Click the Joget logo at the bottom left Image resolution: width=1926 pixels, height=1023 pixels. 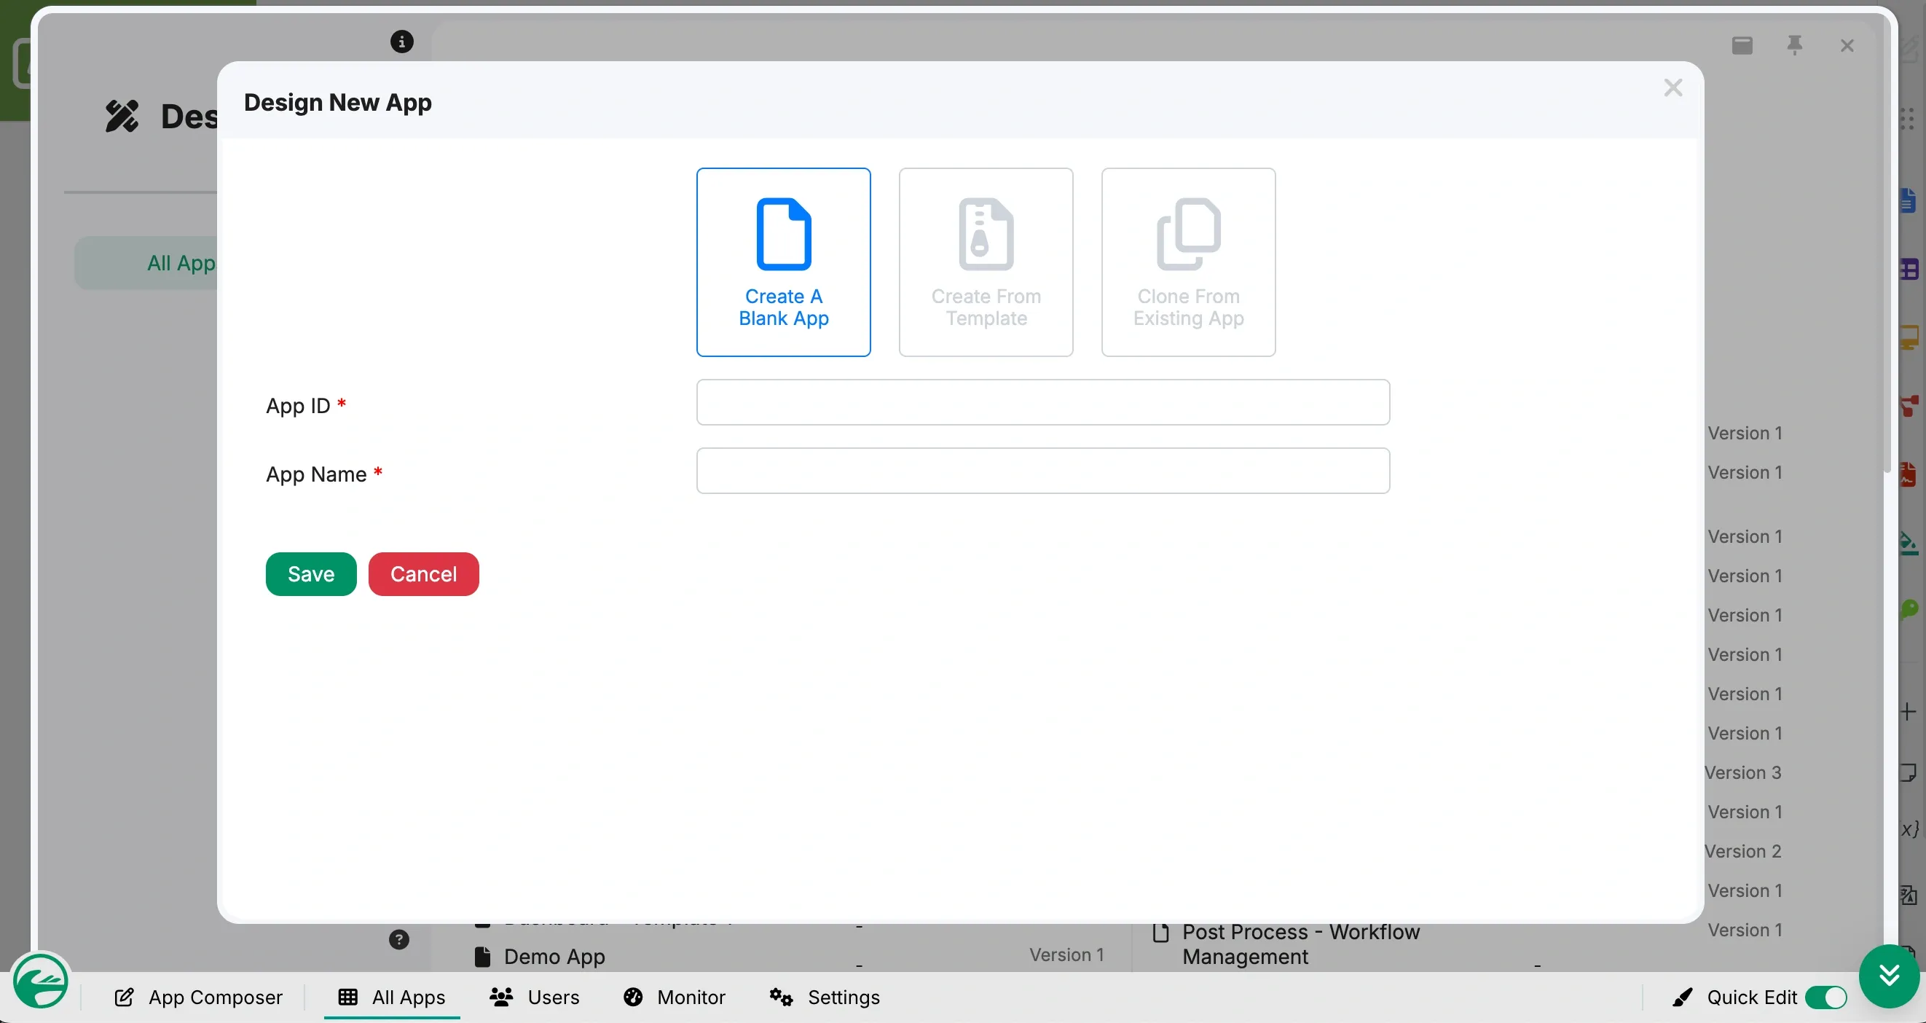point(40,981)
